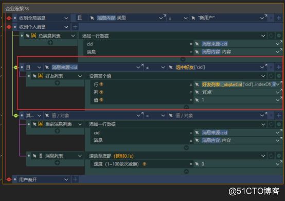The image size is (285, 201).
Task: Click green collapse circle on 消息来源-cid condition
Action: click(x=16, y=68)
